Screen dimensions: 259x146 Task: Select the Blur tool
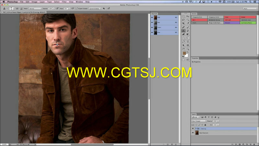(184, 38)
